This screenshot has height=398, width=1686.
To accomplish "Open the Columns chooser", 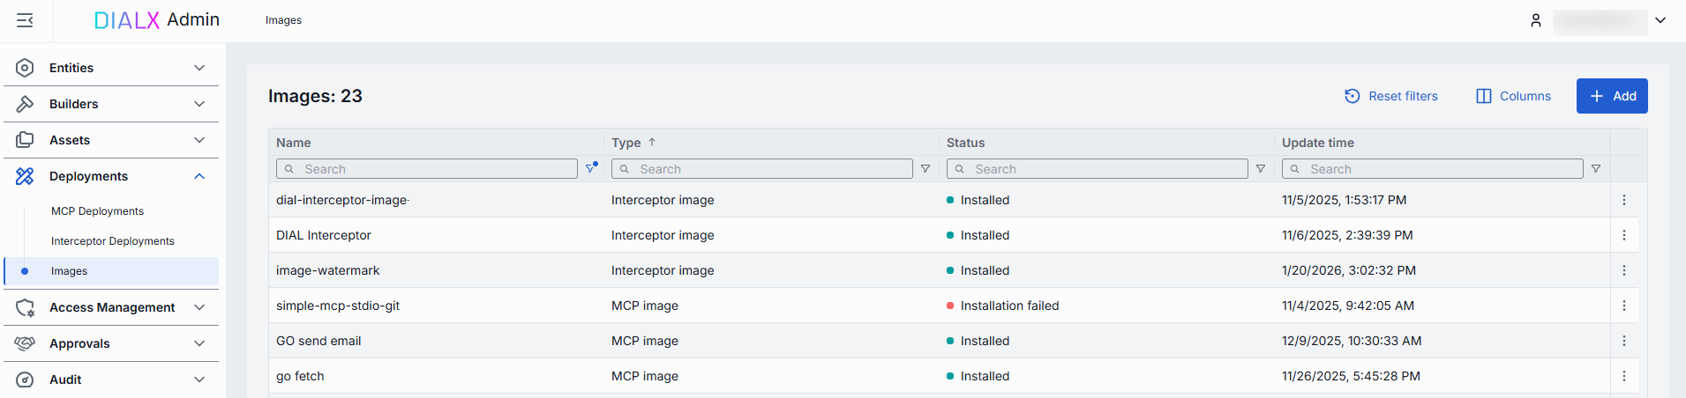I will pos(1513,96).
